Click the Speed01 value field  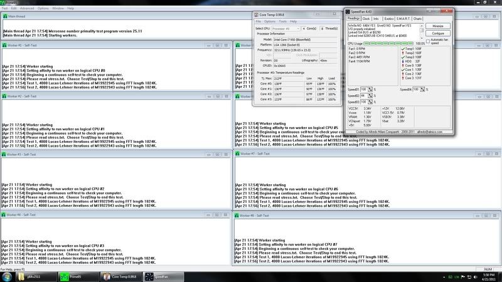364,90
